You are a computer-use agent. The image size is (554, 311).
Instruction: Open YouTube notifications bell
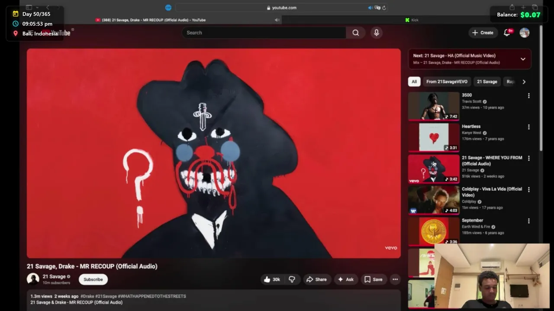pos(507,32)
